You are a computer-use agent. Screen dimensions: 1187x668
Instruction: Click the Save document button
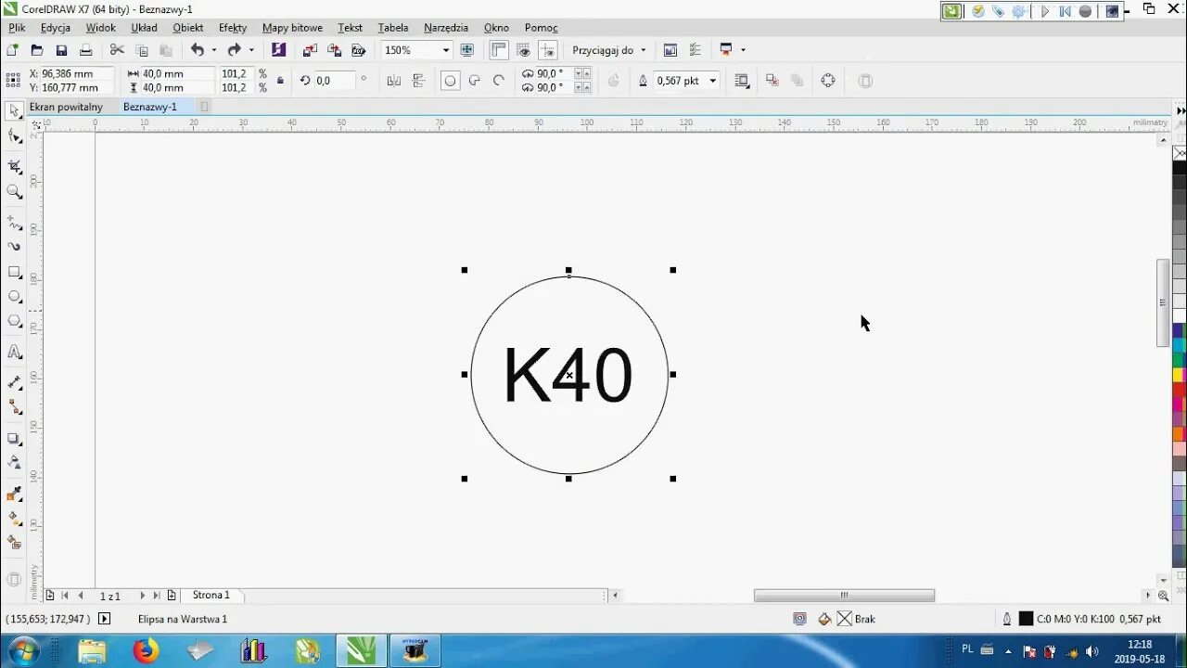(x=61, y=49)
